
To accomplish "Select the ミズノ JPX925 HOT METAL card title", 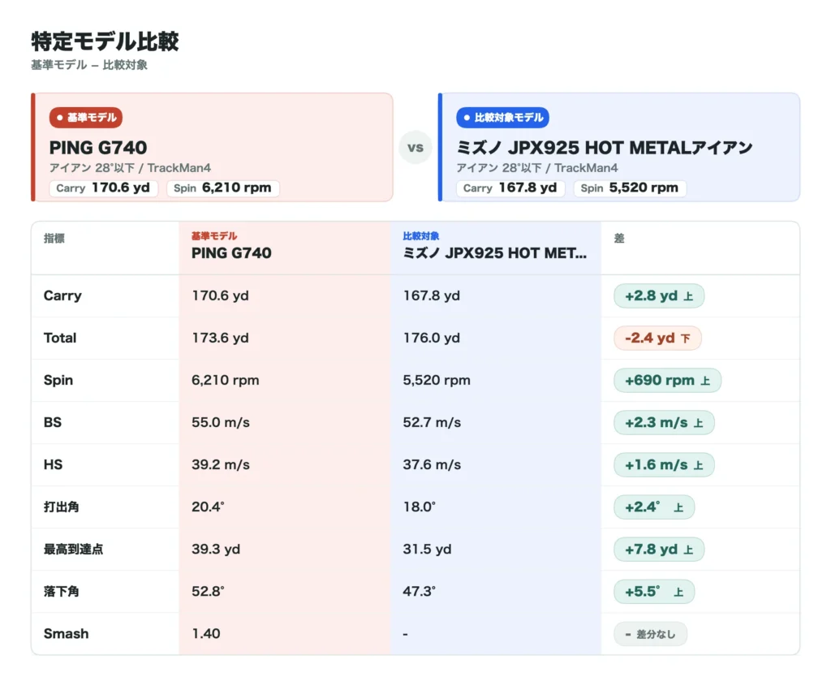I will coord(604,148).
